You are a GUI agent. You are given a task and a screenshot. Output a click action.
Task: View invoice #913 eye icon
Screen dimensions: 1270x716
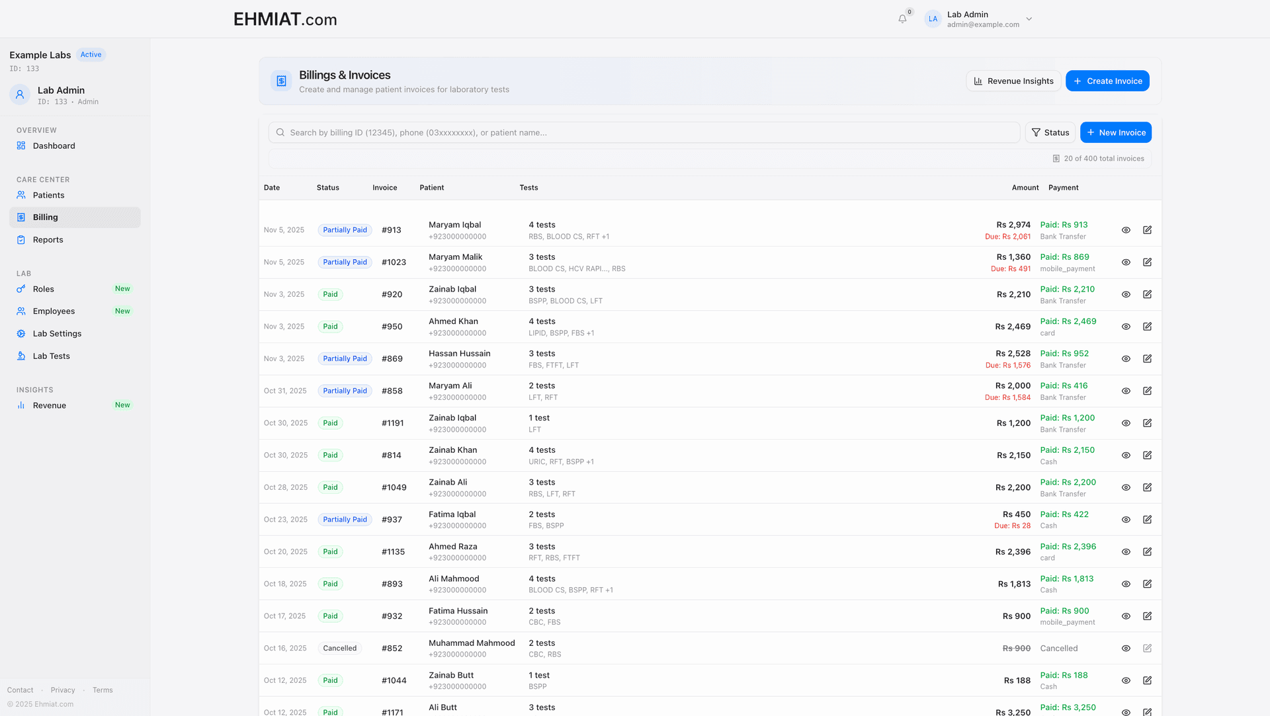click(x=1126, y=230)
